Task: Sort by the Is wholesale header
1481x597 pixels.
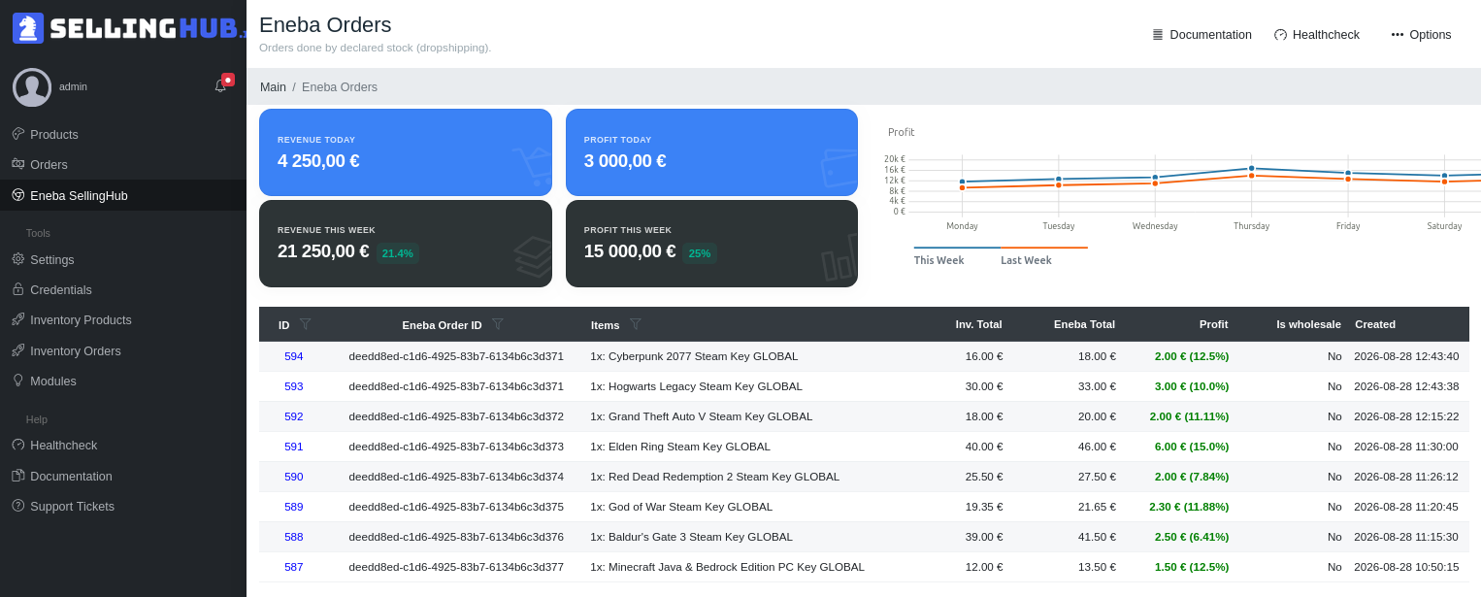Action: coord(1308,324)
